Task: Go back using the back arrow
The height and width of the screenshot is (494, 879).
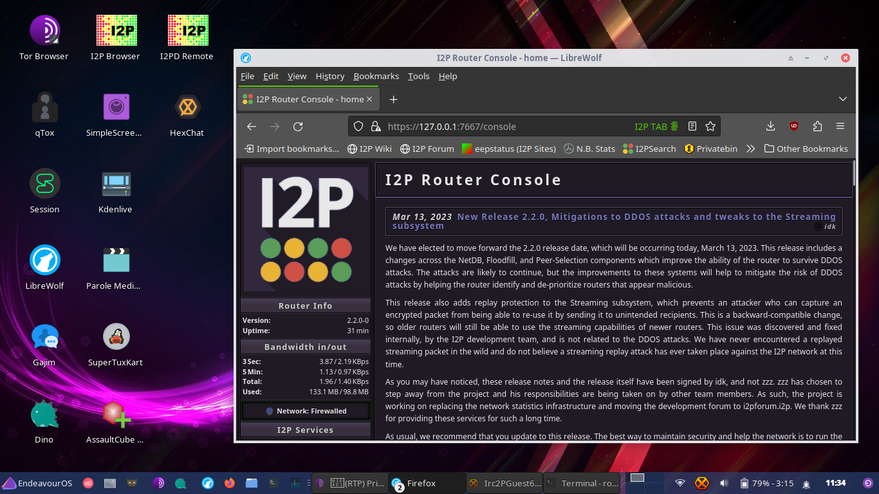Action: pos(252,127)
